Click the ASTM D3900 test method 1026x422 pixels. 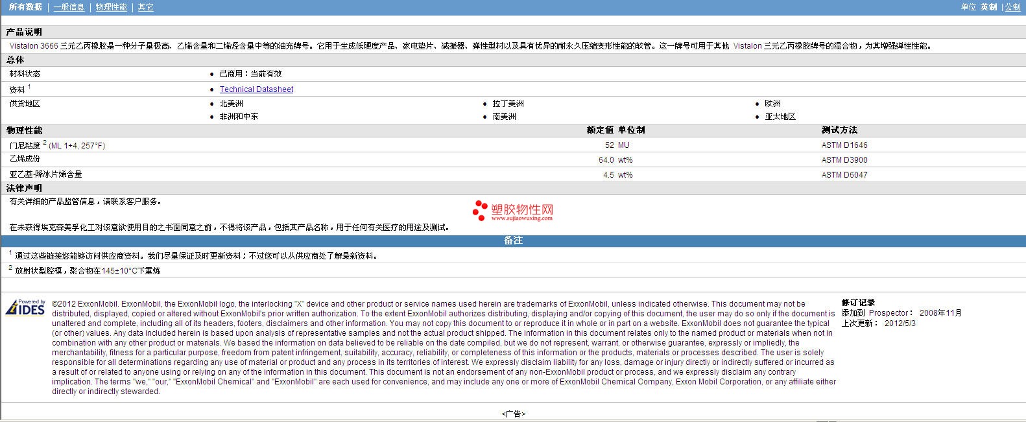coord(844,160)
